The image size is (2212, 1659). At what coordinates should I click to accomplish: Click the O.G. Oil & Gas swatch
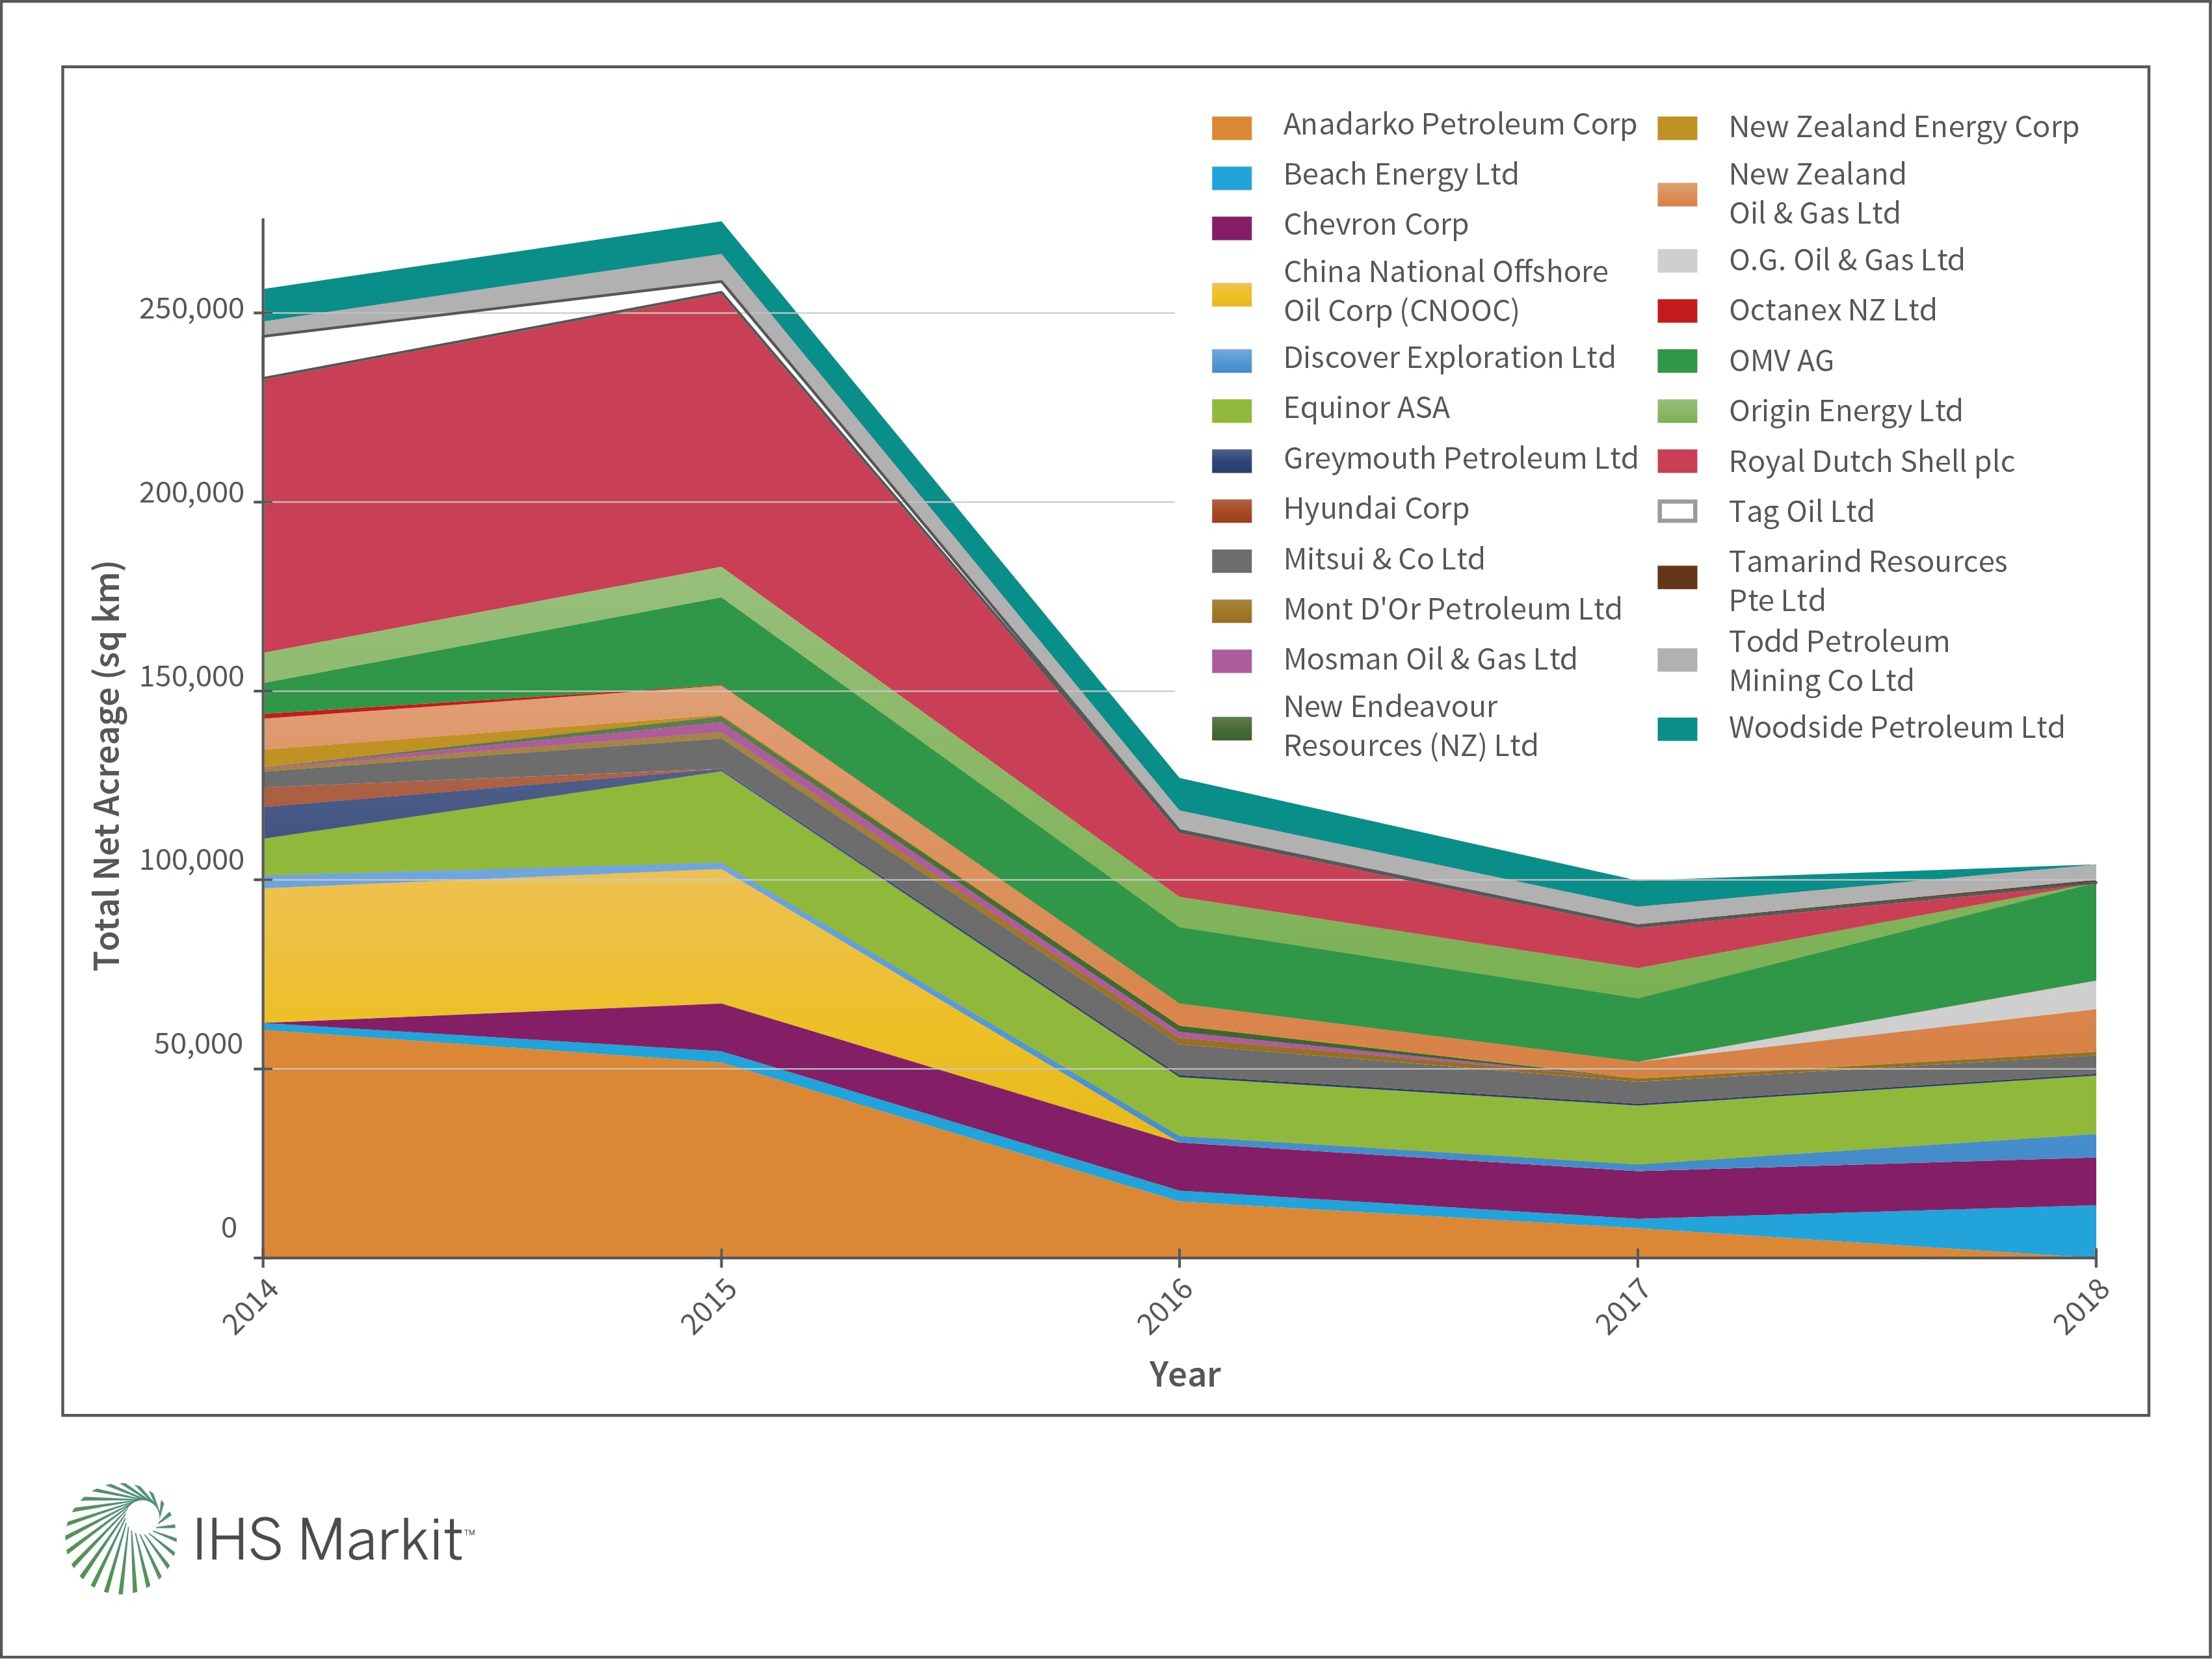[1677, 261]
